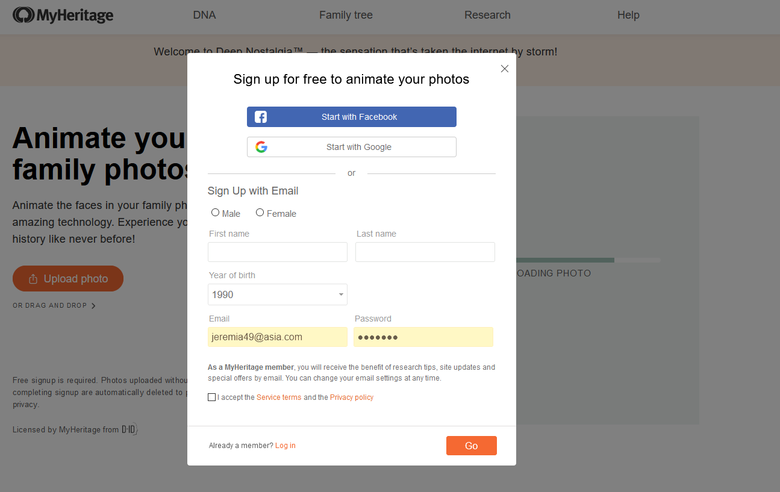Click the MyHeritage logo

click(63, 15)
